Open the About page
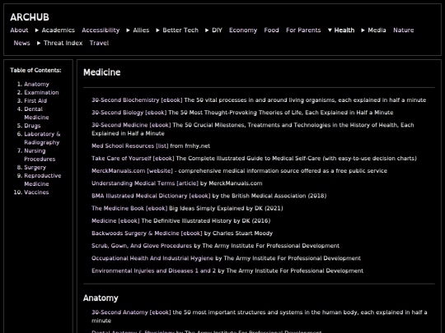The width and height of the screenshot is (445, 333). pos(19,30)
